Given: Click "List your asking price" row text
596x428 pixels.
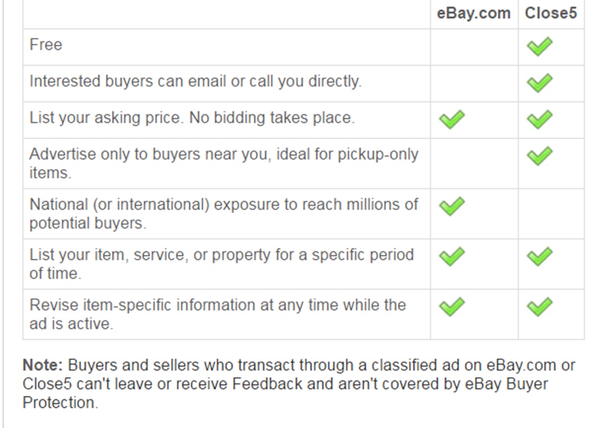Looking at the screenshot, I should (x=192, y=118).
